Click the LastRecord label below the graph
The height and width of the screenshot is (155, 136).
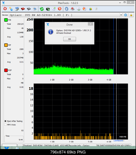click(118, 141)
